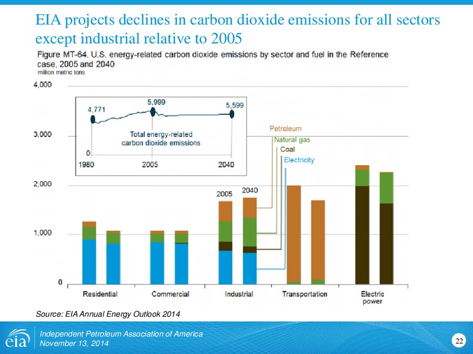
Task: Click the Petroleum legend label
Action: 286,129
